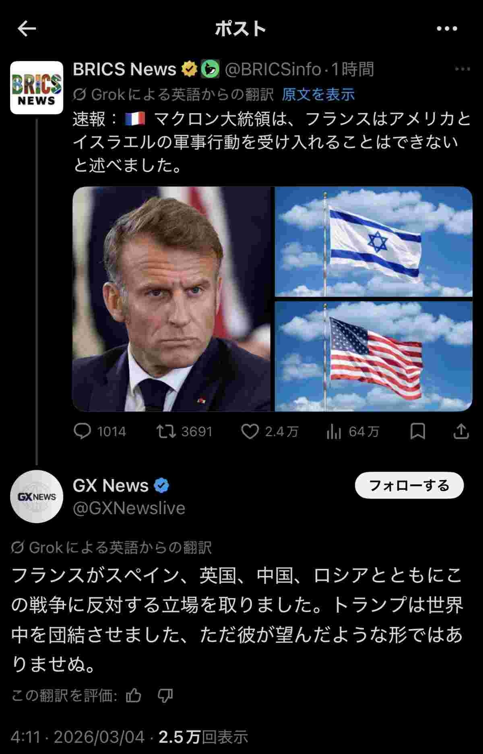The image size is (483, 754).
Task: Tap the reply icon with 1014 replies
Action: pos(83,431)
